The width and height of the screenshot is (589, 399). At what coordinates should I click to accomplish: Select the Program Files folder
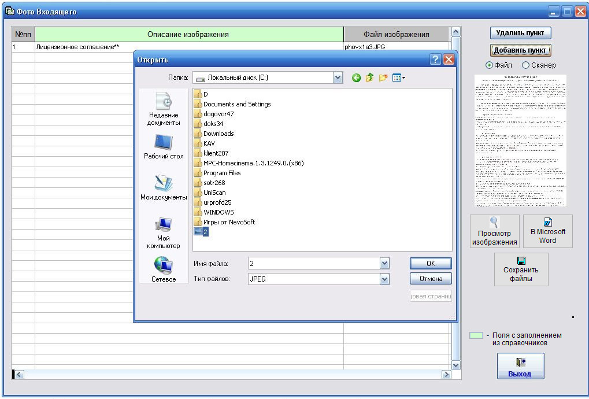pyautogui.click(x=221, y=173)
